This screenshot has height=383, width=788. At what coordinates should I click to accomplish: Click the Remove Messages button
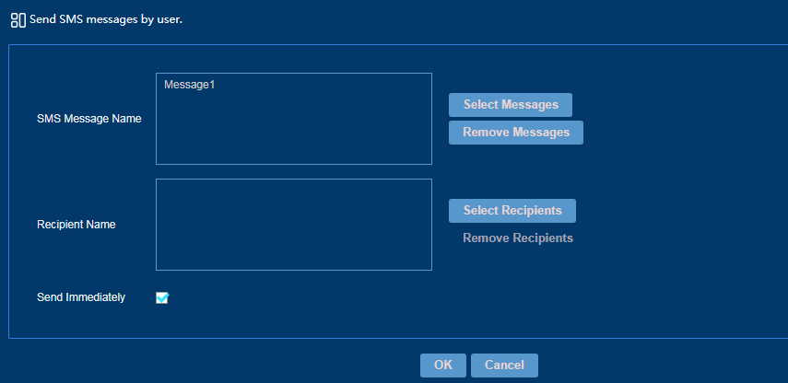(515, 132)
